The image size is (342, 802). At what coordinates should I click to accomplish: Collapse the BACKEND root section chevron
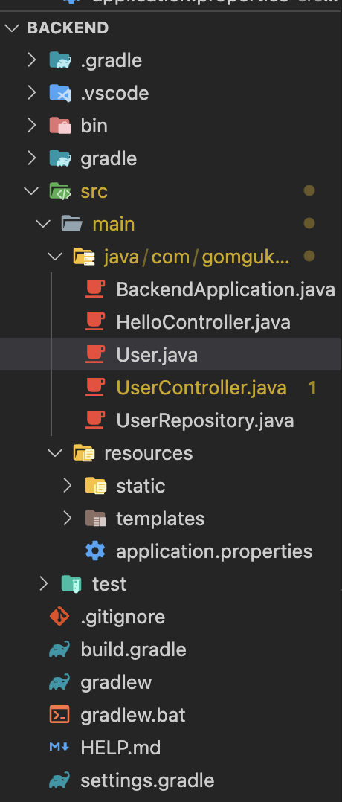[11, 28]
